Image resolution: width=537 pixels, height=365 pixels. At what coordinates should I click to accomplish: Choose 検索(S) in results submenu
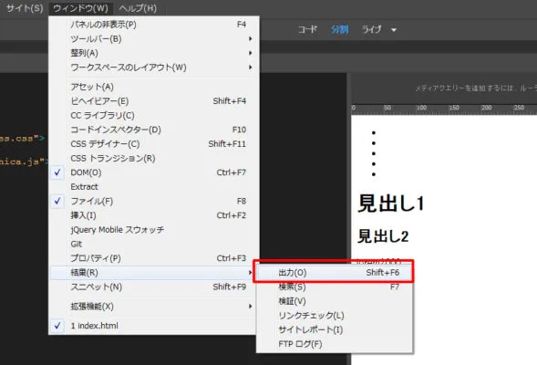[335, 287]
